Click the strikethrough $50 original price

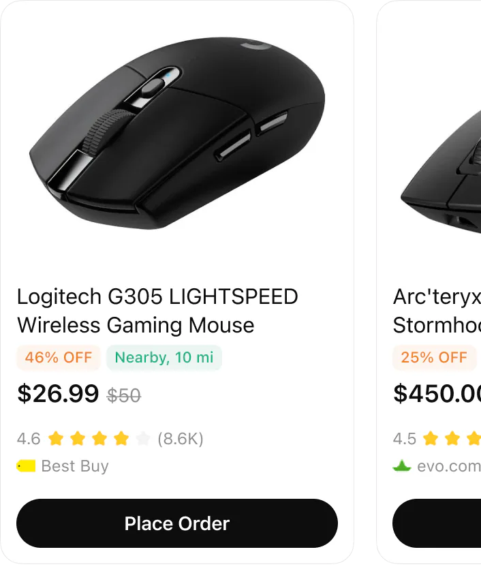[125, 395]
